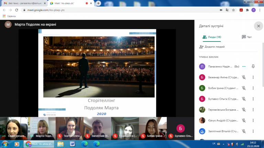
Task: Open the Люди (18) tab
Action: tap(212, 37)
